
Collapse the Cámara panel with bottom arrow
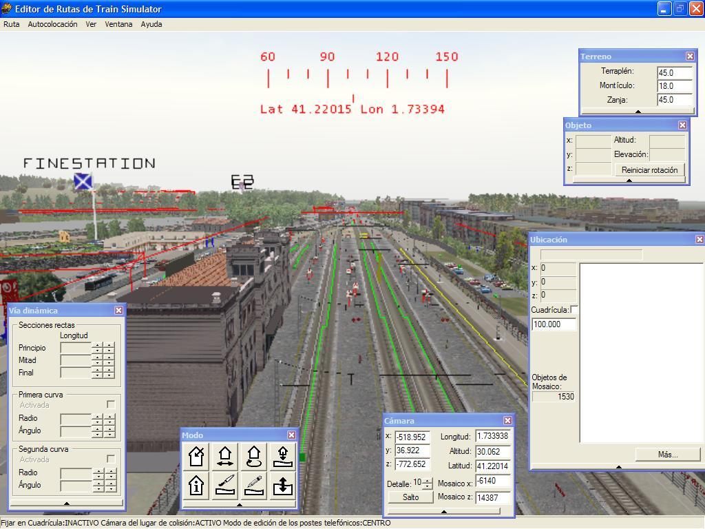pyautogui.click(x=443, y=511)
